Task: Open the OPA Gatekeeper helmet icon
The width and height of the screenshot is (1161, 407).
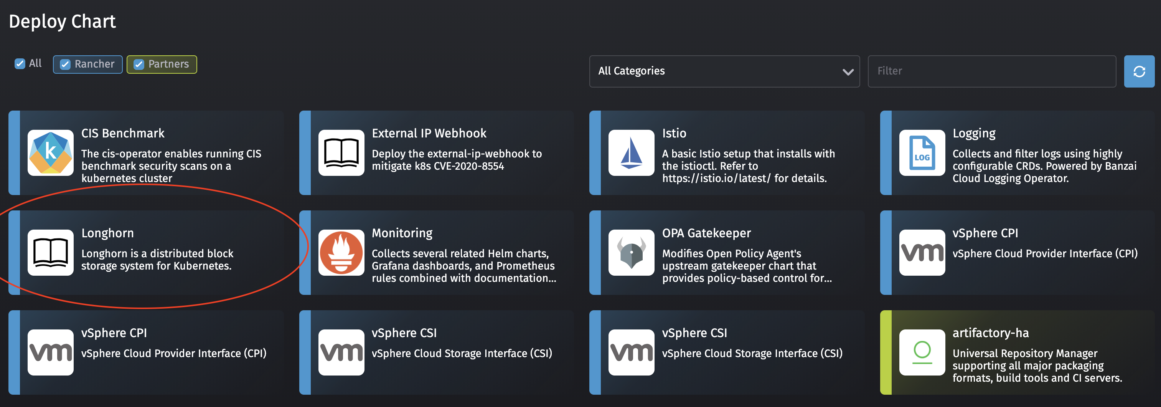Action: [631, 252]
